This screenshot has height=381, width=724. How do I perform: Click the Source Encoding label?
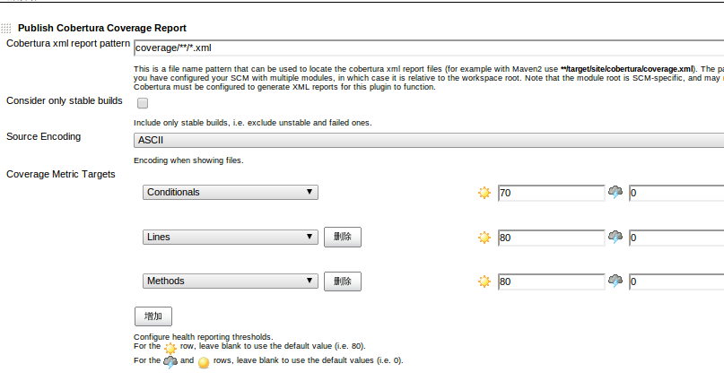coord(43,137)
